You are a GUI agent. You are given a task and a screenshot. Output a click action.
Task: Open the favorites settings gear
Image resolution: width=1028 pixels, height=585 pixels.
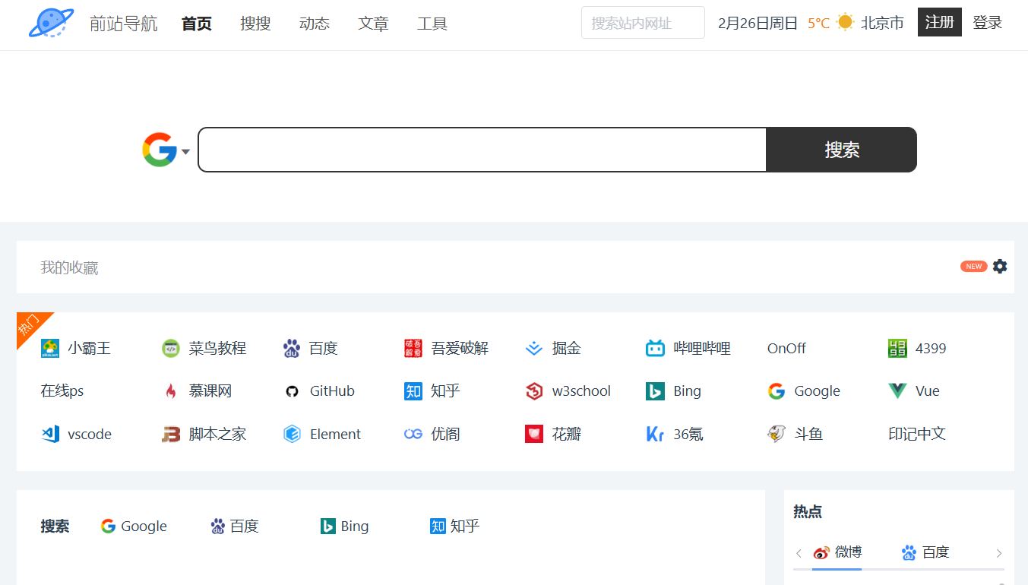[x=999, y=266]
